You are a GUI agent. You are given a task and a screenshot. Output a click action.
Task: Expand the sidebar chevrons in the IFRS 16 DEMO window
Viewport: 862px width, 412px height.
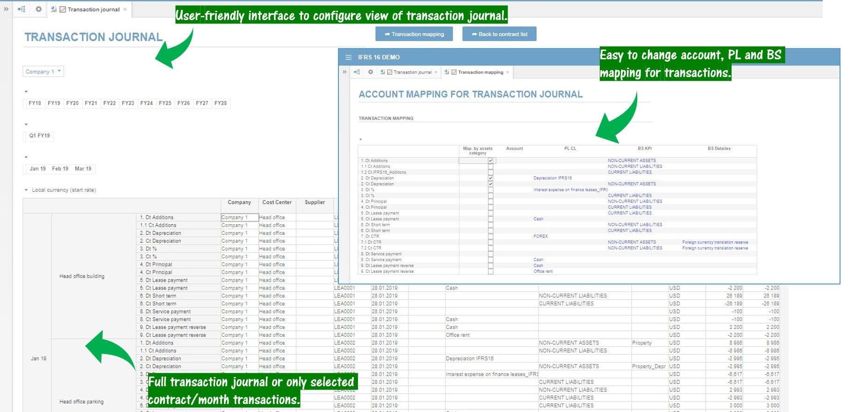[345, 72]
